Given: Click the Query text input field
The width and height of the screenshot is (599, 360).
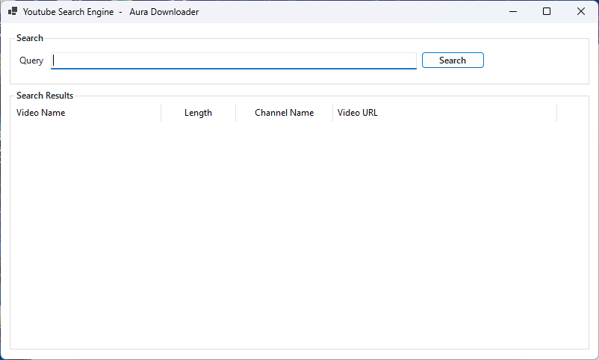Looking at the screenshot, I should pyautogui.click(x=234, y=60).
